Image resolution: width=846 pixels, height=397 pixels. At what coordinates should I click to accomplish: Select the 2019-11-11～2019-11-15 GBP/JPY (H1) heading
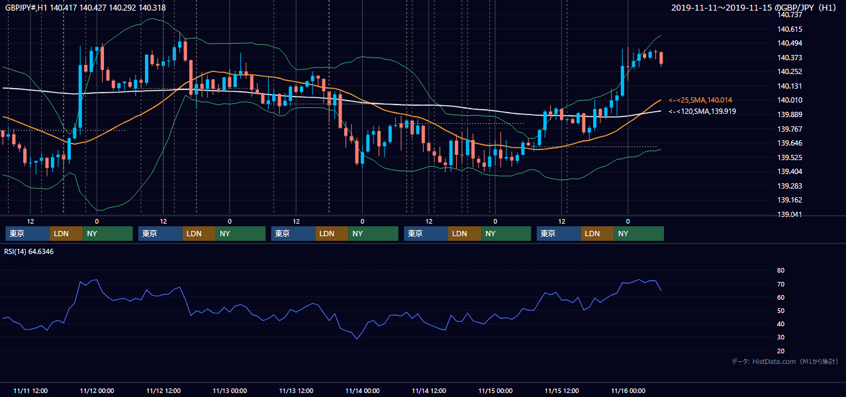(755, 7)
